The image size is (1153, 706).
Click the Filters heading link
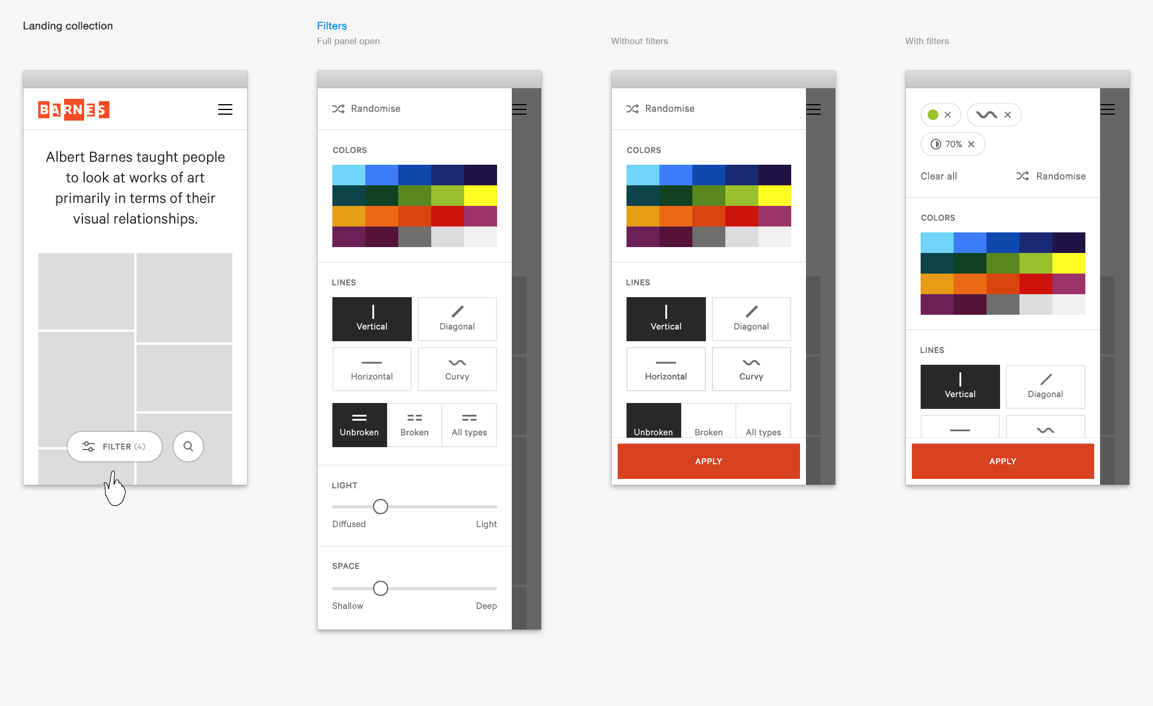point(332,26)
